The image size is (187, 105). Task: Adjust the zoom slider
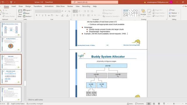tap(174, 104)
